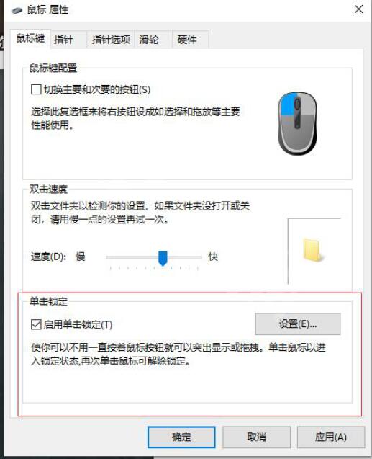Click the 启用单击锁定(T) label text

click(78, 324)
